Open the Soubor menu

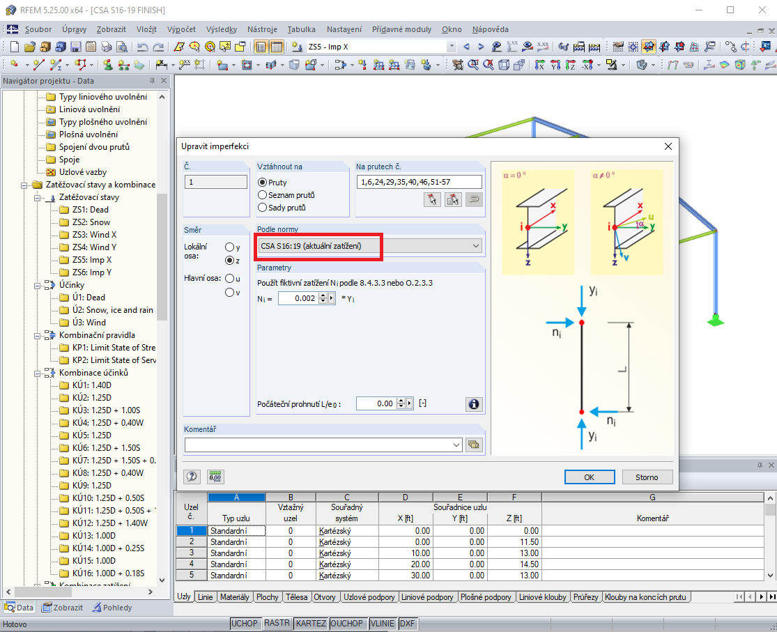[x=38, y=29]
